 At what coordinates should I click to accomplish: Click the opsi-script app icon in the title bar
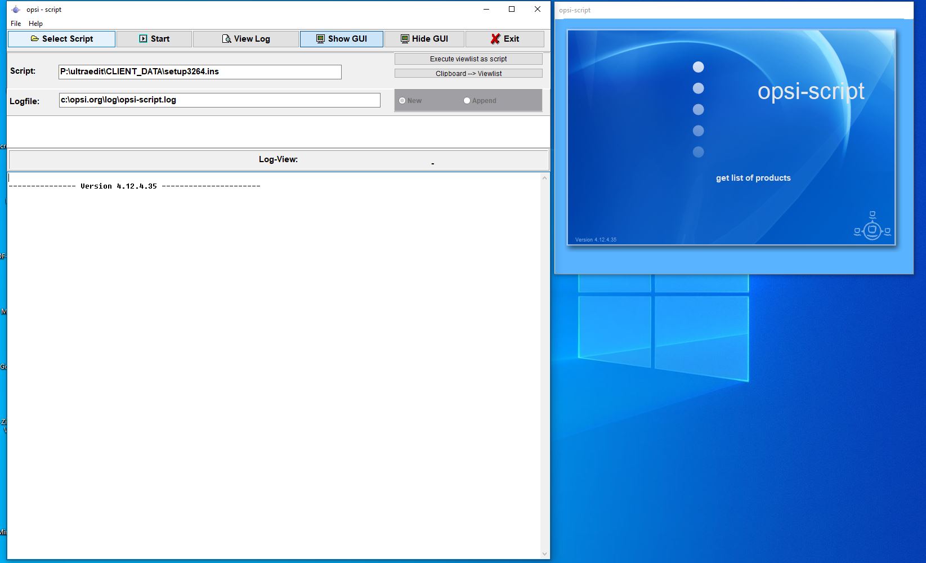point(16,10)
